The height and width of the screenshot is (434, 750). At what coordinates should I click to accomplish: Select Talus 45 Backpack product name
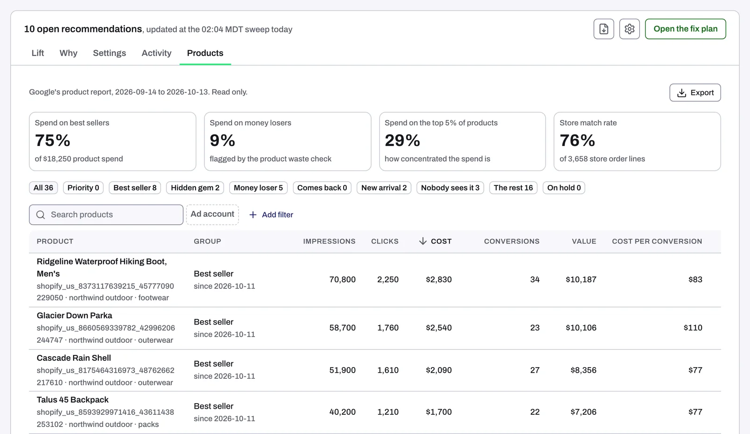[73, 400]
